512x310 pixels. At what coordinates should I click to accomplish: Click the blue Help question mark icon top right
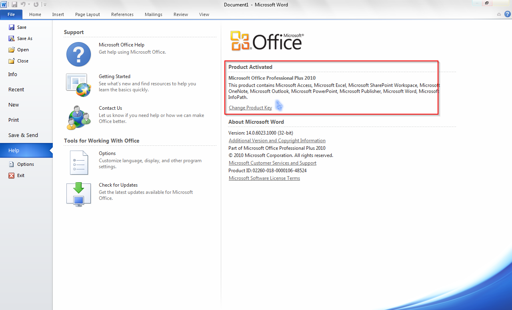[x=508, y=14]
